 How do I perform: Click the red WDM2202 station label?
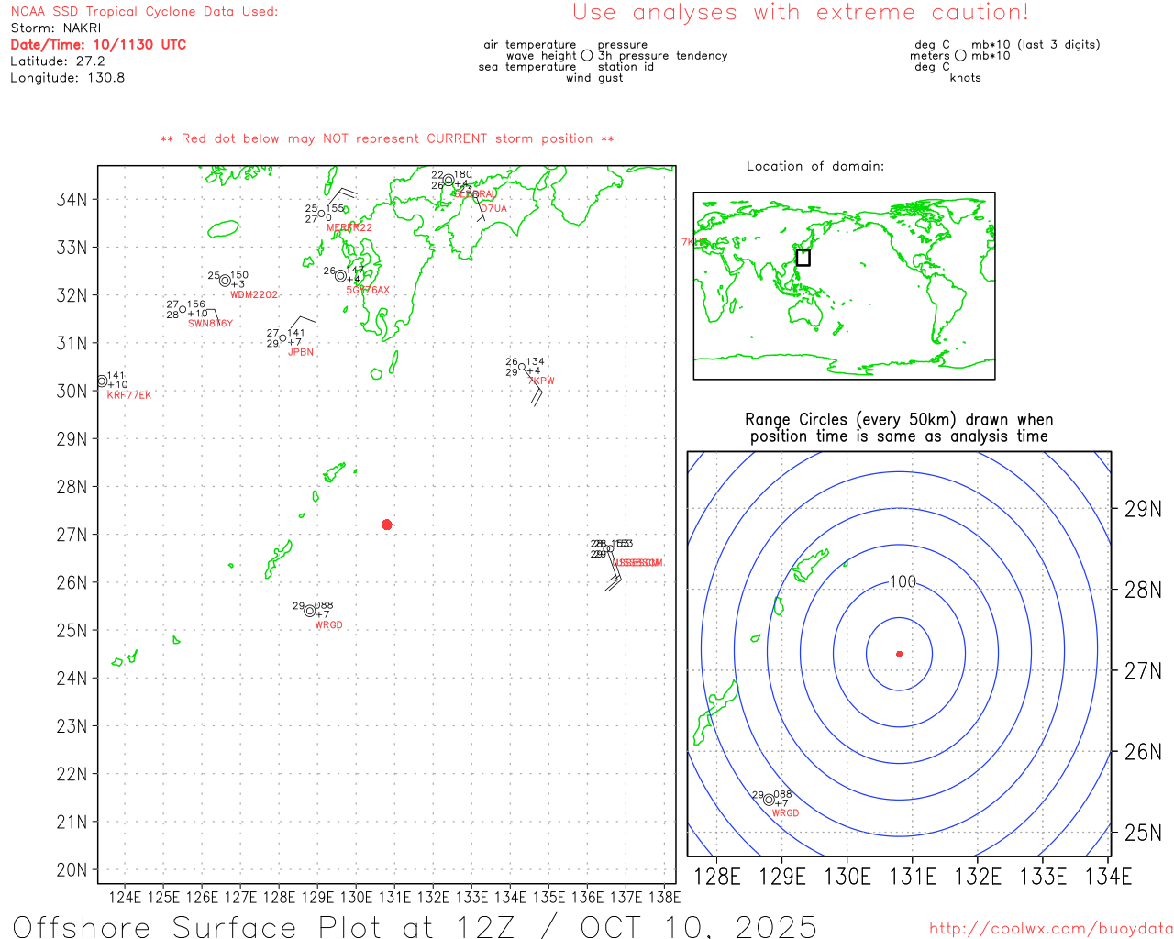click(x=254, y=295)
